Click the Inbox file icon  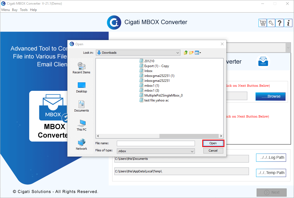[141, 71]
